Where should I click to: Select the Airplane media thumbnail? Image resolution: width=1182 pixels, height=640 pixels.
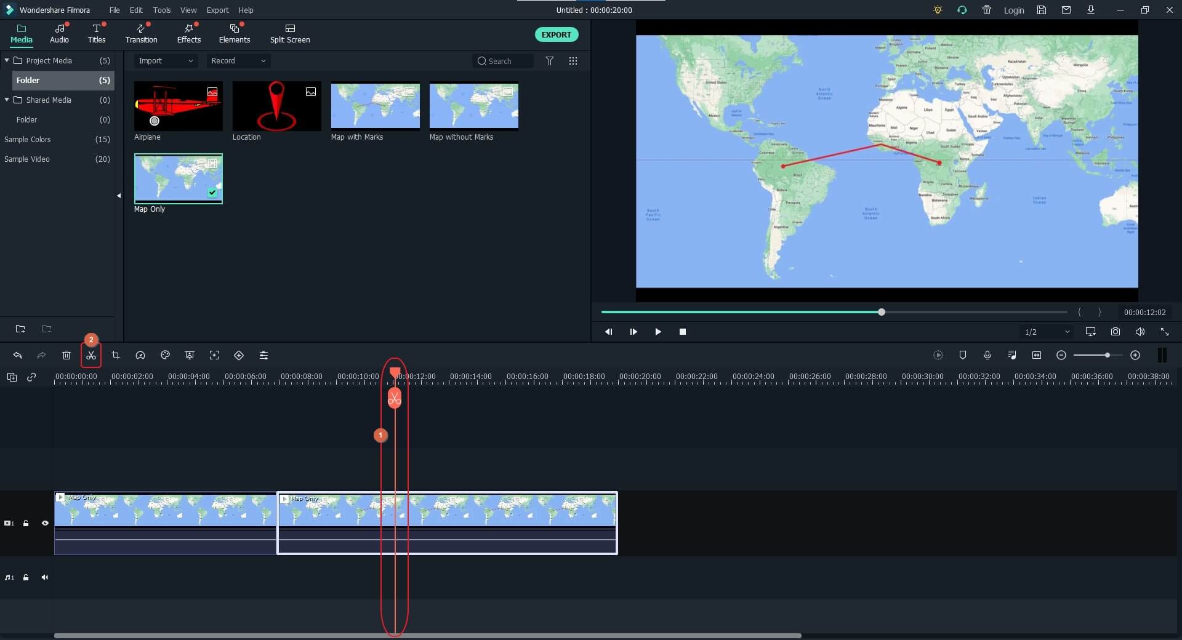click(177, 106)
